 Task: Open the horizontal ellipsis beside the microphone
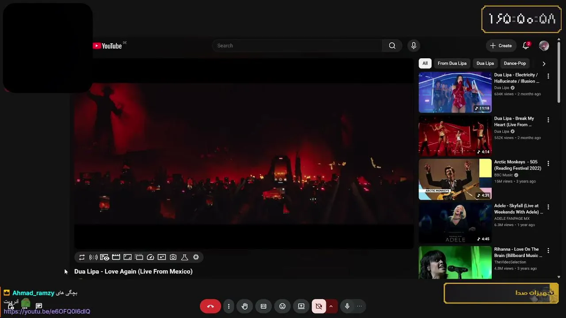[359, 306]
